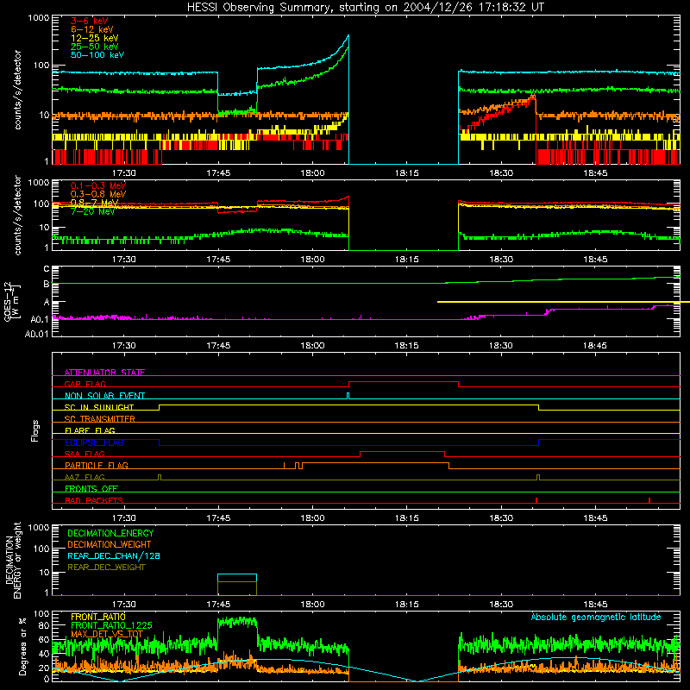Select the GAP_FLAG label
Viewport: 690px width, 690px height.
[85, 384]
